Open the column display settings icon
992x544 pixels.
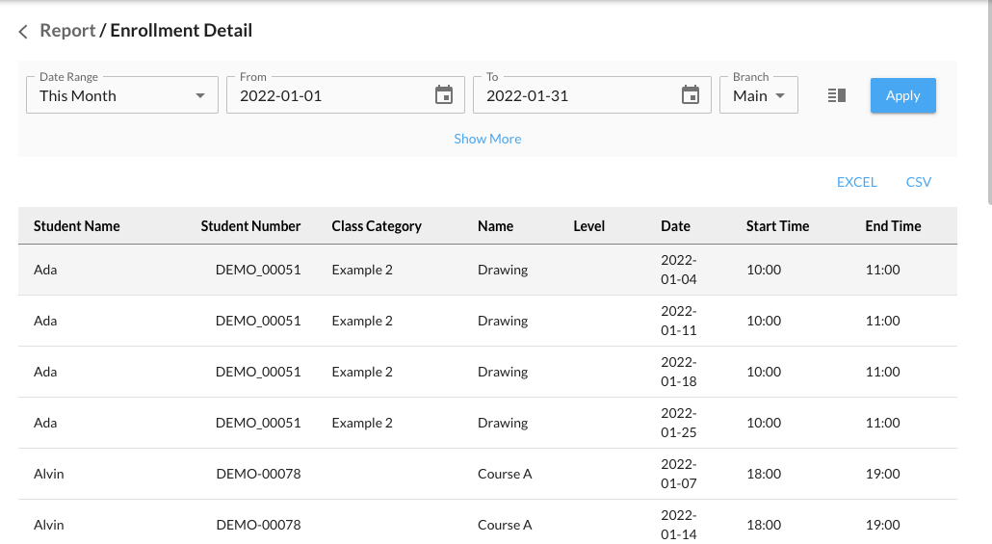pyautogui.click(x=836, y=95)
